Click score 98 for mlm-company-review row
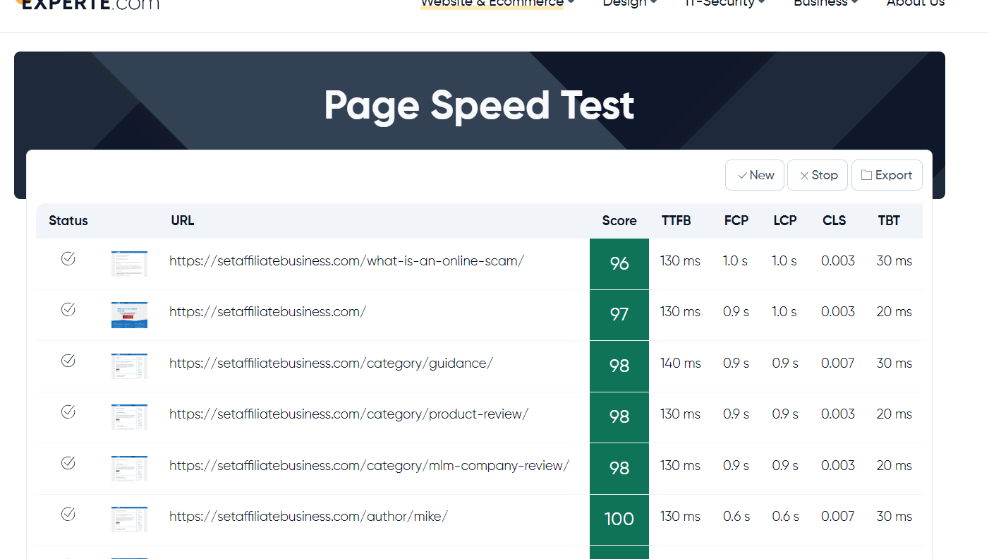This screenshot has height=559, width=989. pyautogui.click(x=619, y=469)
